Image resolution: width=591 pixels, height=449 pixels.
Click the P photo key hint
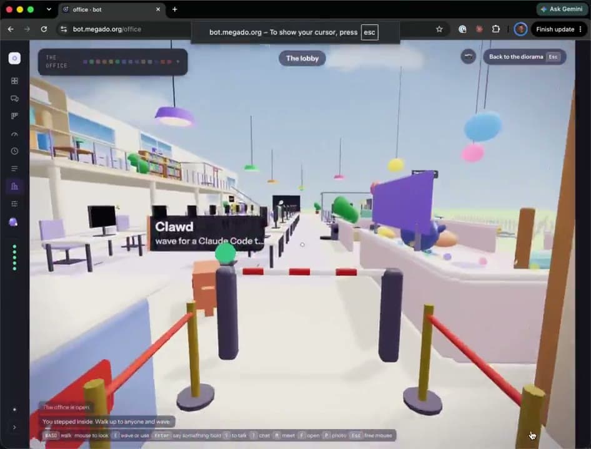click(x=335, y=435)
